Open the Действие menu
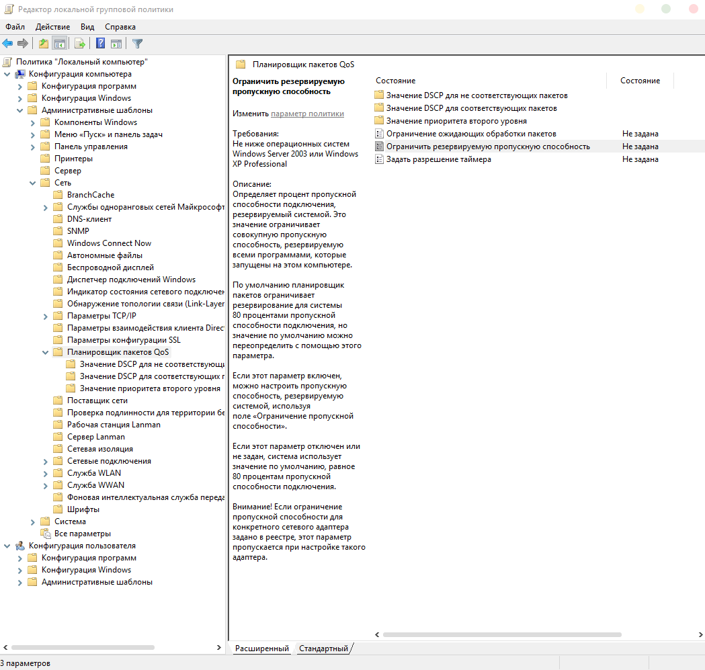 (52, 27)
